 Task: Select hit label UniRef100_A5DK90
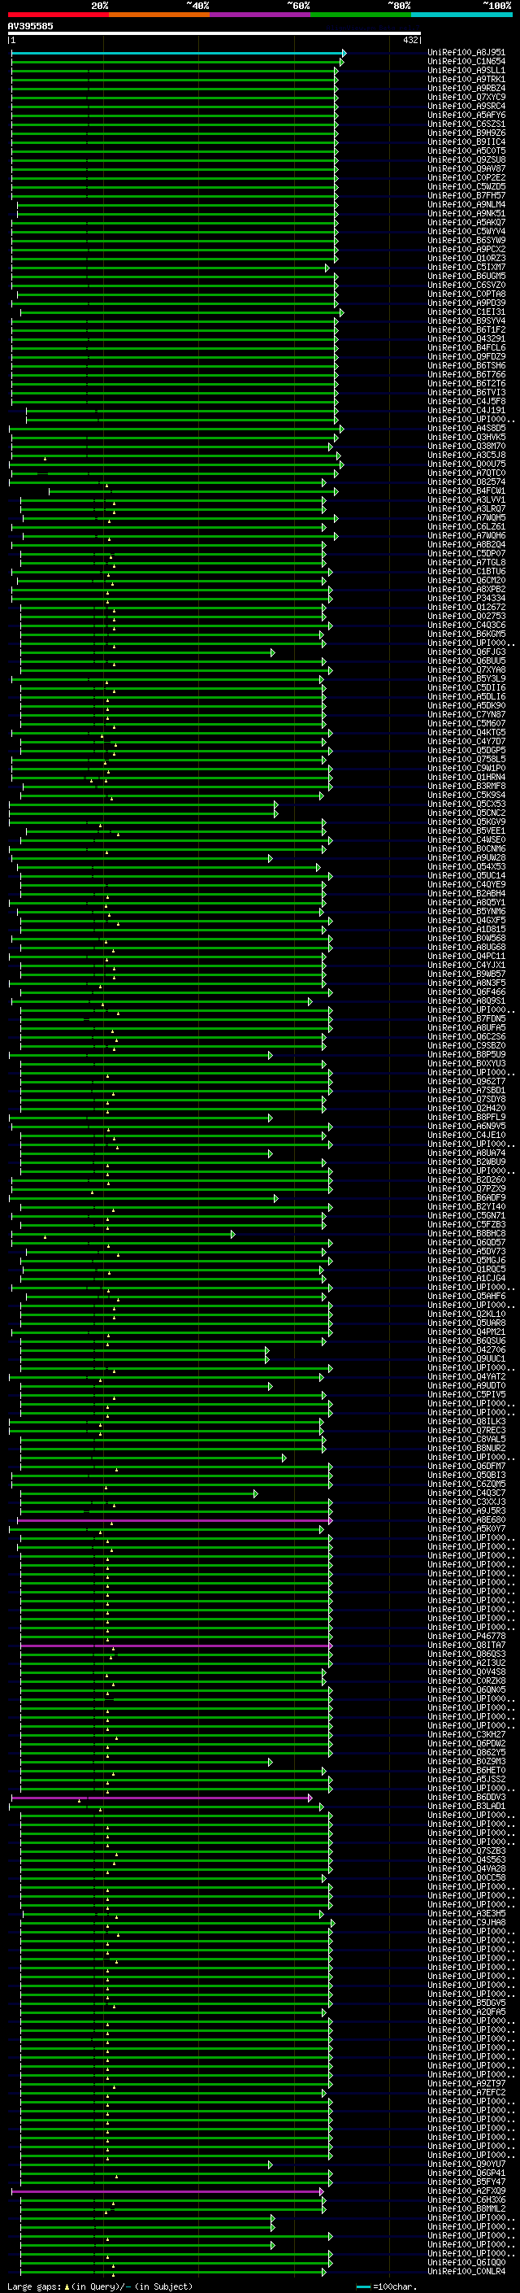466,705
